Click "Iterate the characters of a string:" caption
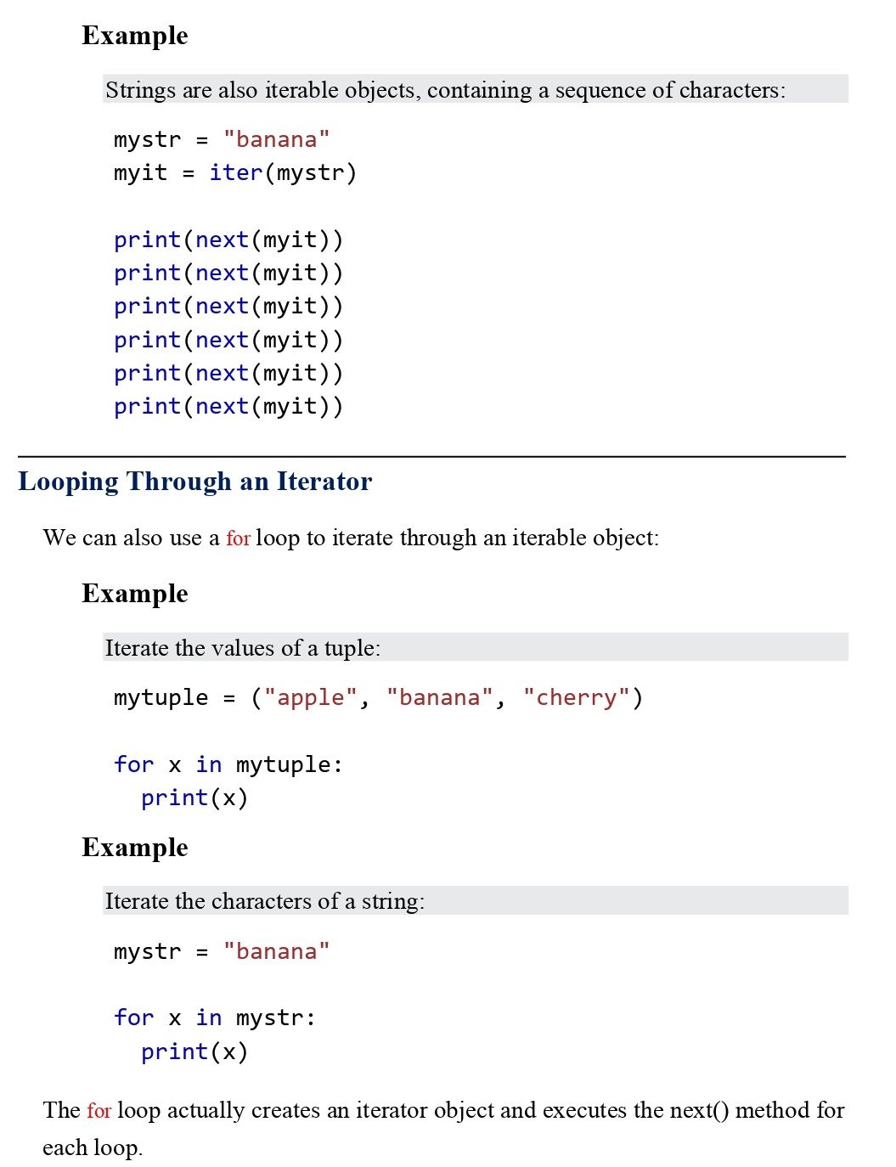The width and height of the screenshot is (896, 1167). [264, 901]
